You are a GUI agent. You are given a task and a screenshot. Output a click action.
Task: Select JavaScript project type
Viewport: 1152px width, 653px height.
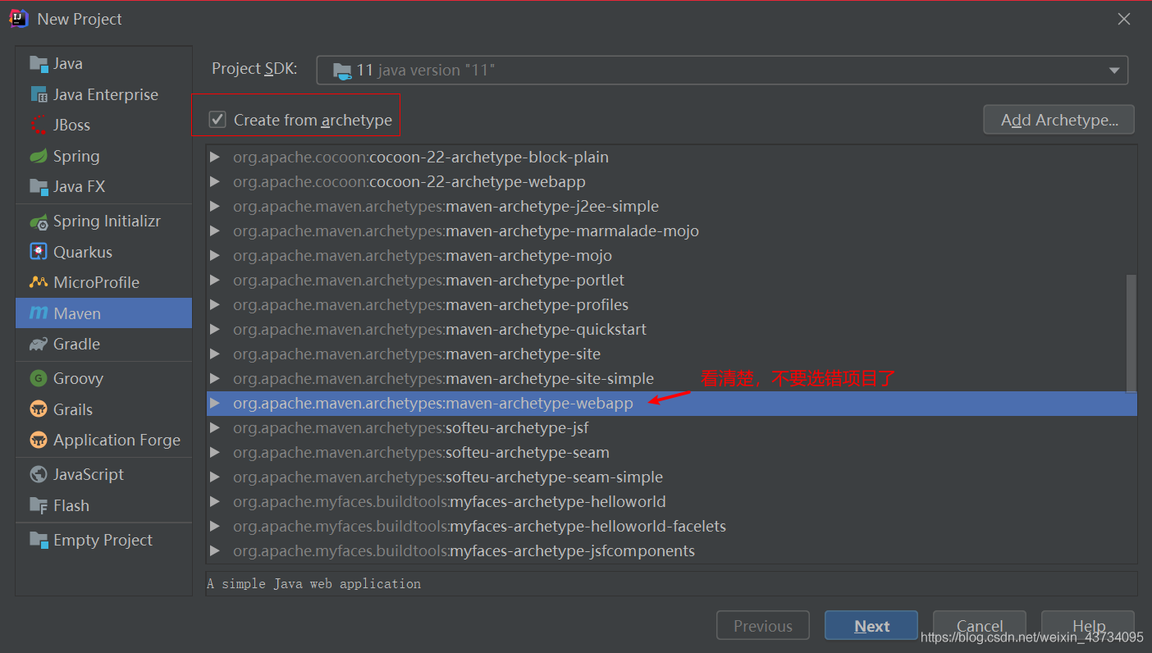(103, 474)
